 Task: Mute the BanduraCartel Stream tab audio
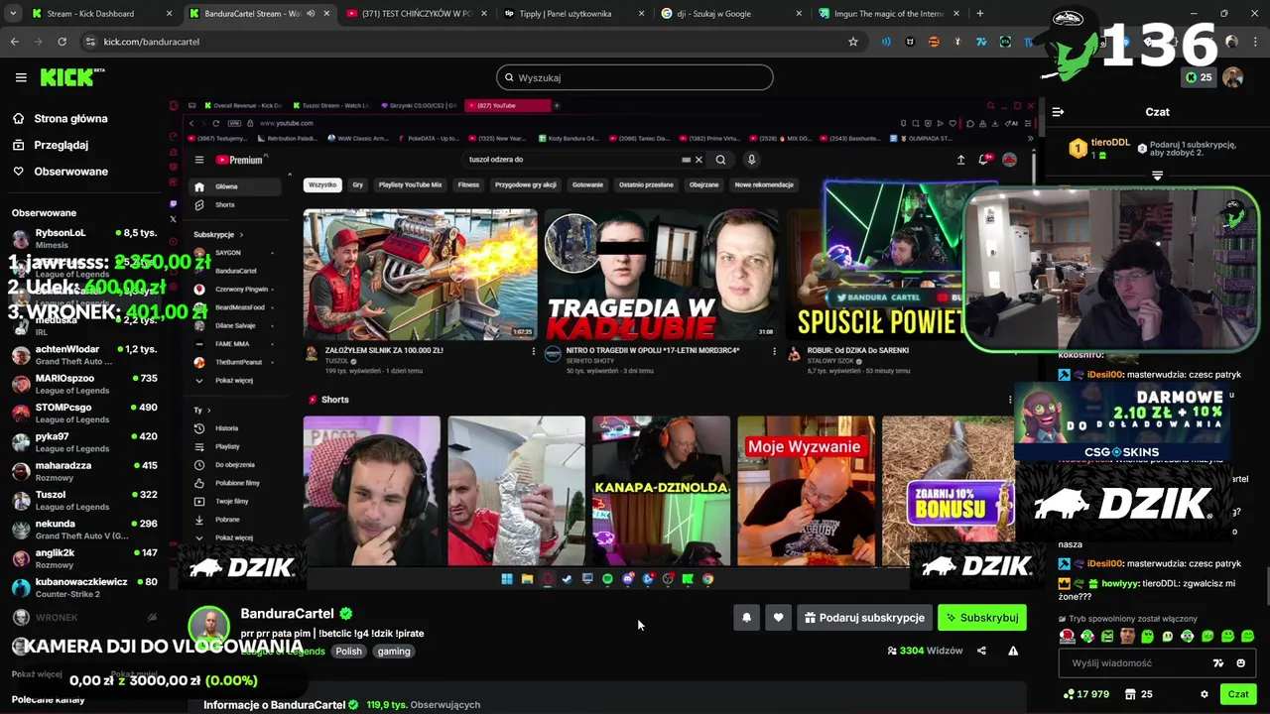[x=311, y=14]
